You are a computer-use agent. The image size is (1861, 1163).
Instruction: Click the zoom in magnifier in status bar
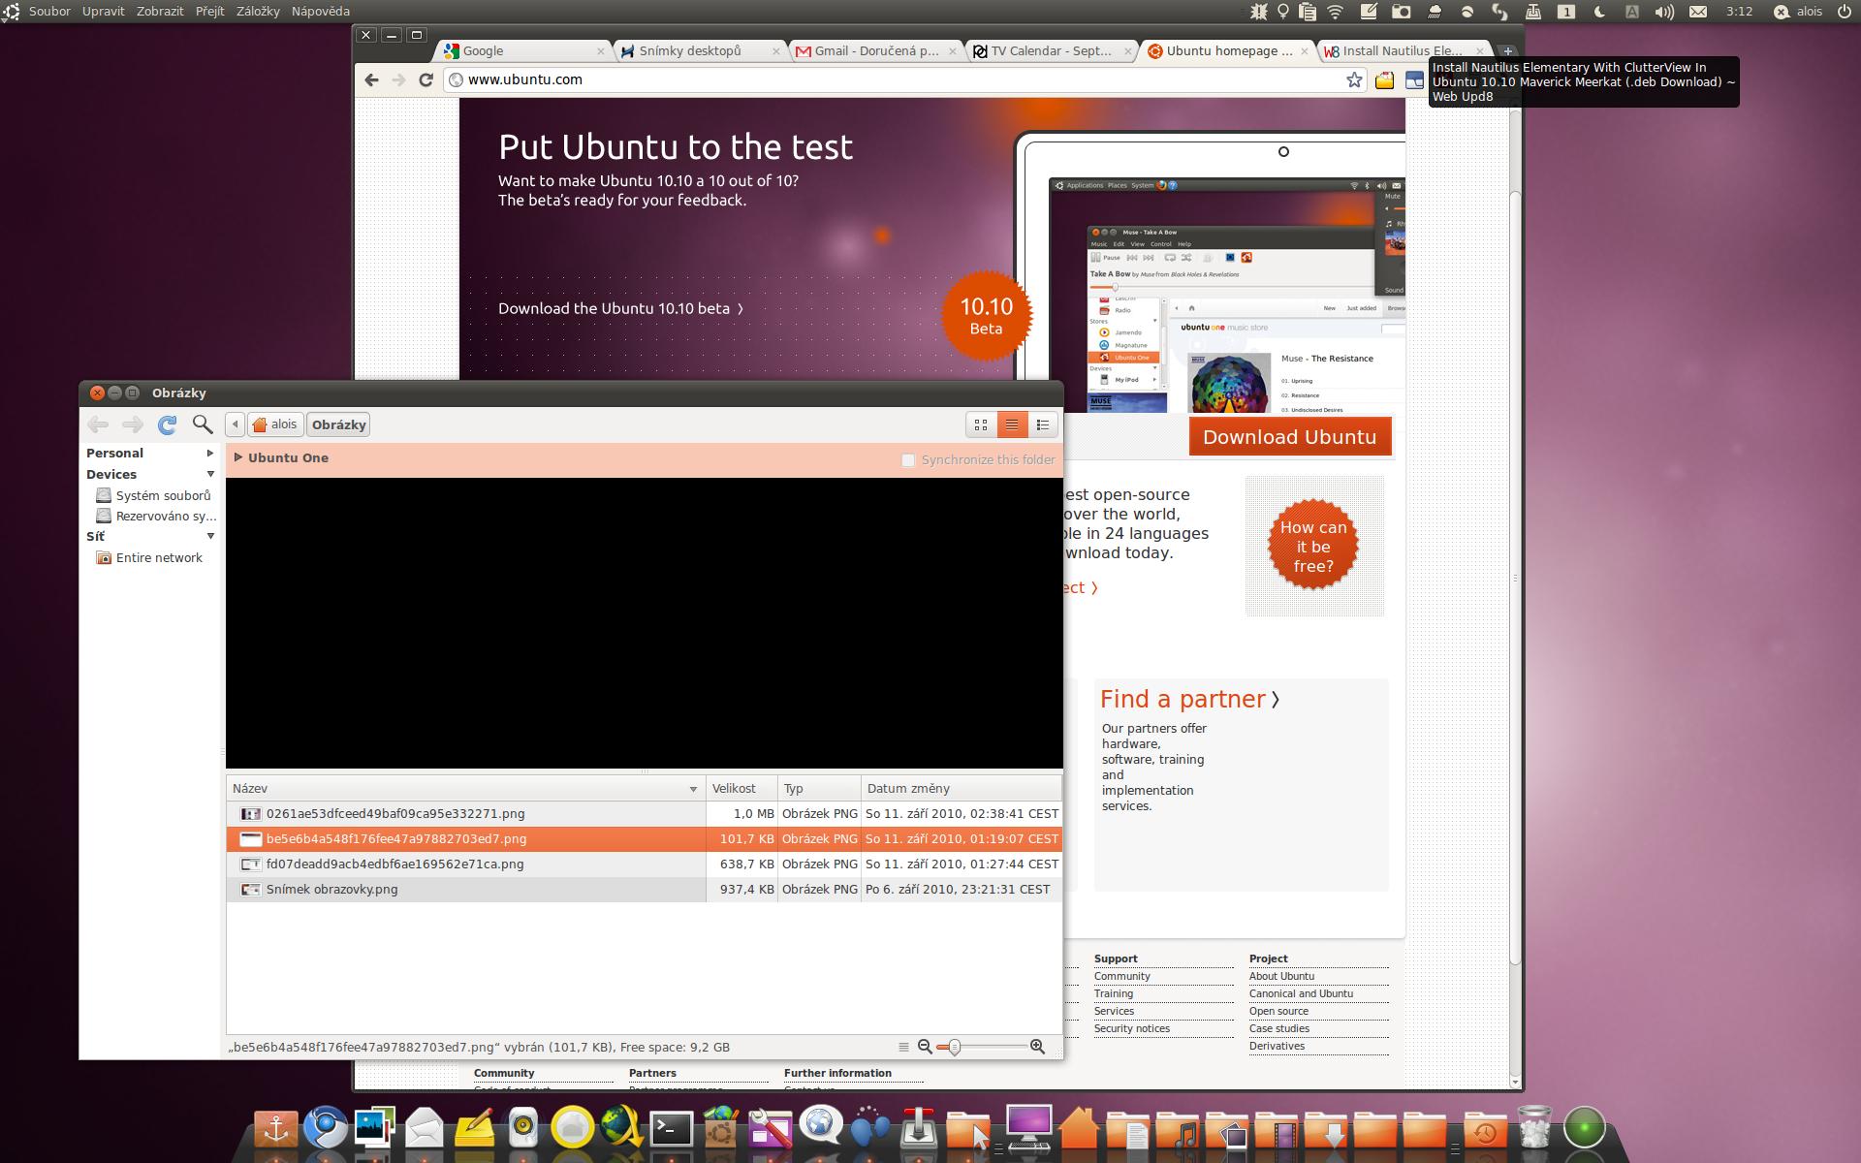(x=1037, y=1047)
